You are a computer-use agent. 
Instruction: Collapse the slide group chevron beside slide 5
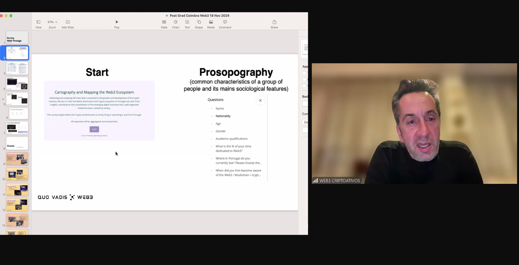[3, 99]
